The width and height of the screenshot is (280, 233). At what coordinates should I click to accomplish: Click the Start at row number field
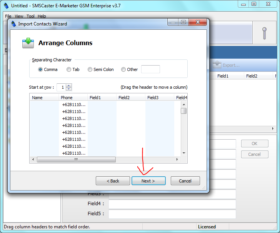coord(62,88)
